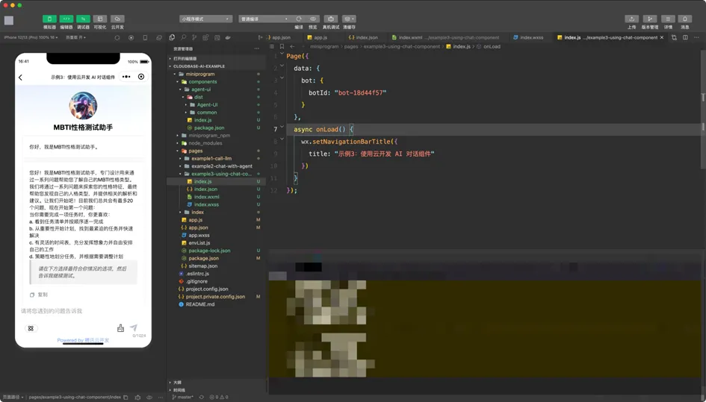Click the 编译 compile refresh icon

[299, 19]
